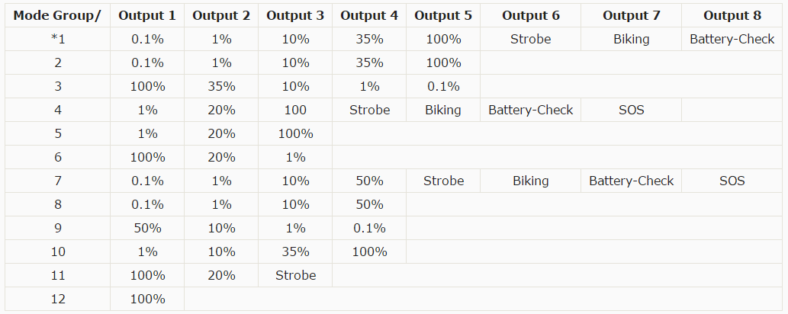
Task: Click the Output 8 column header
Action: pos(732,15)
